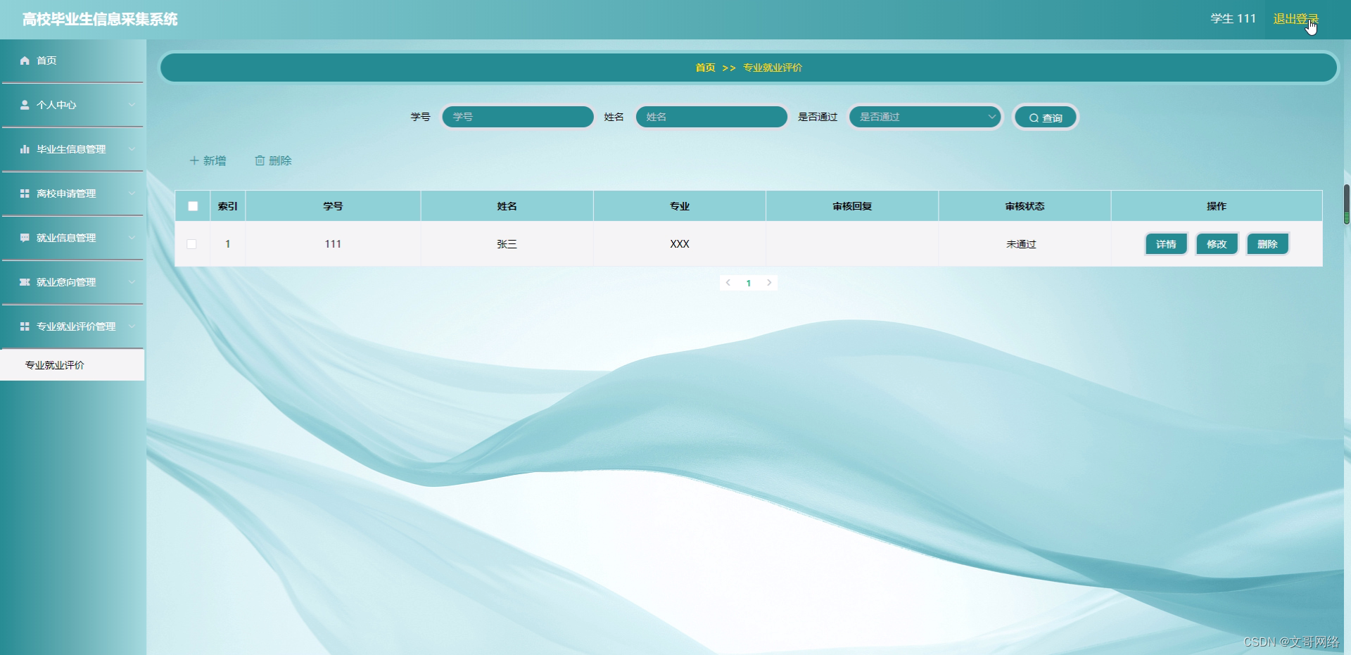Click the chart icon for 毕业生信息管理
This screenshot has height=655, width=1351.
23,149
